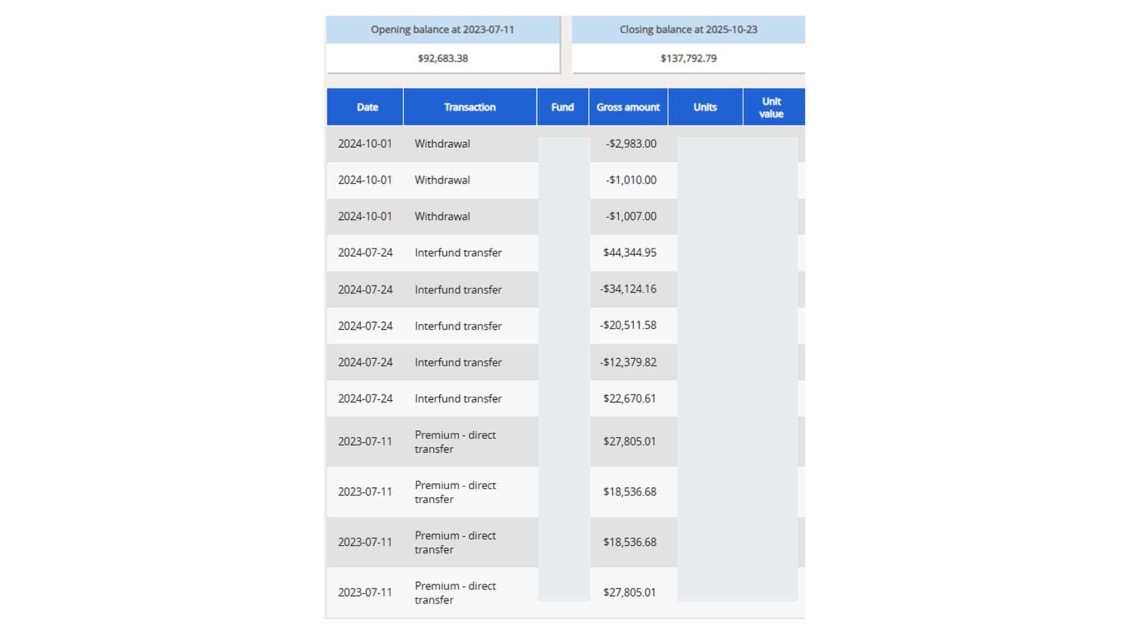
Task: Click the -$12,379.82 interfund transfer amount
Action: click(x=628, y=362)
